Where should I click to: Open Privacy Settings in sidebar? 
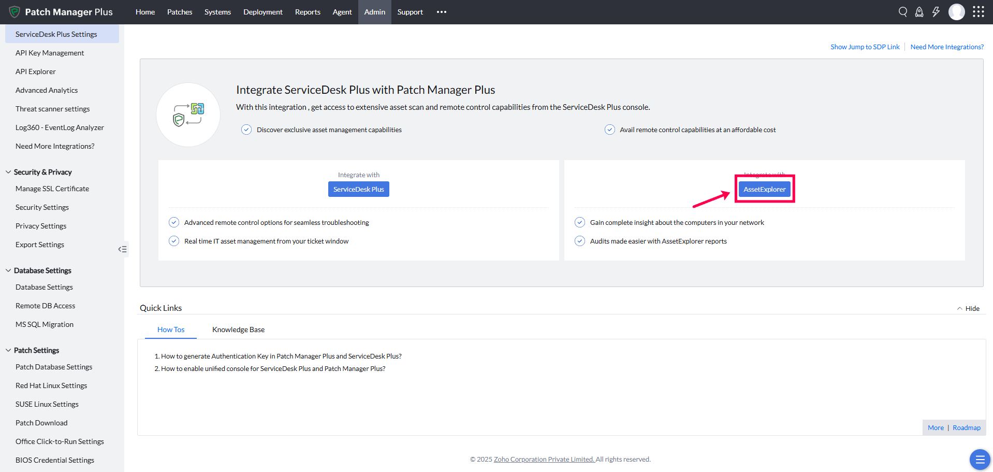[41, 226]
